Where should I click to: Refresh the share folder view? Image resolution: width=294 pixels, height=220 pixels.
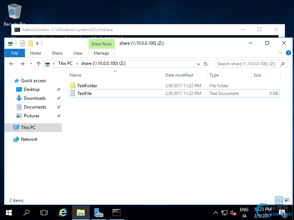click(x=206, y=64)
